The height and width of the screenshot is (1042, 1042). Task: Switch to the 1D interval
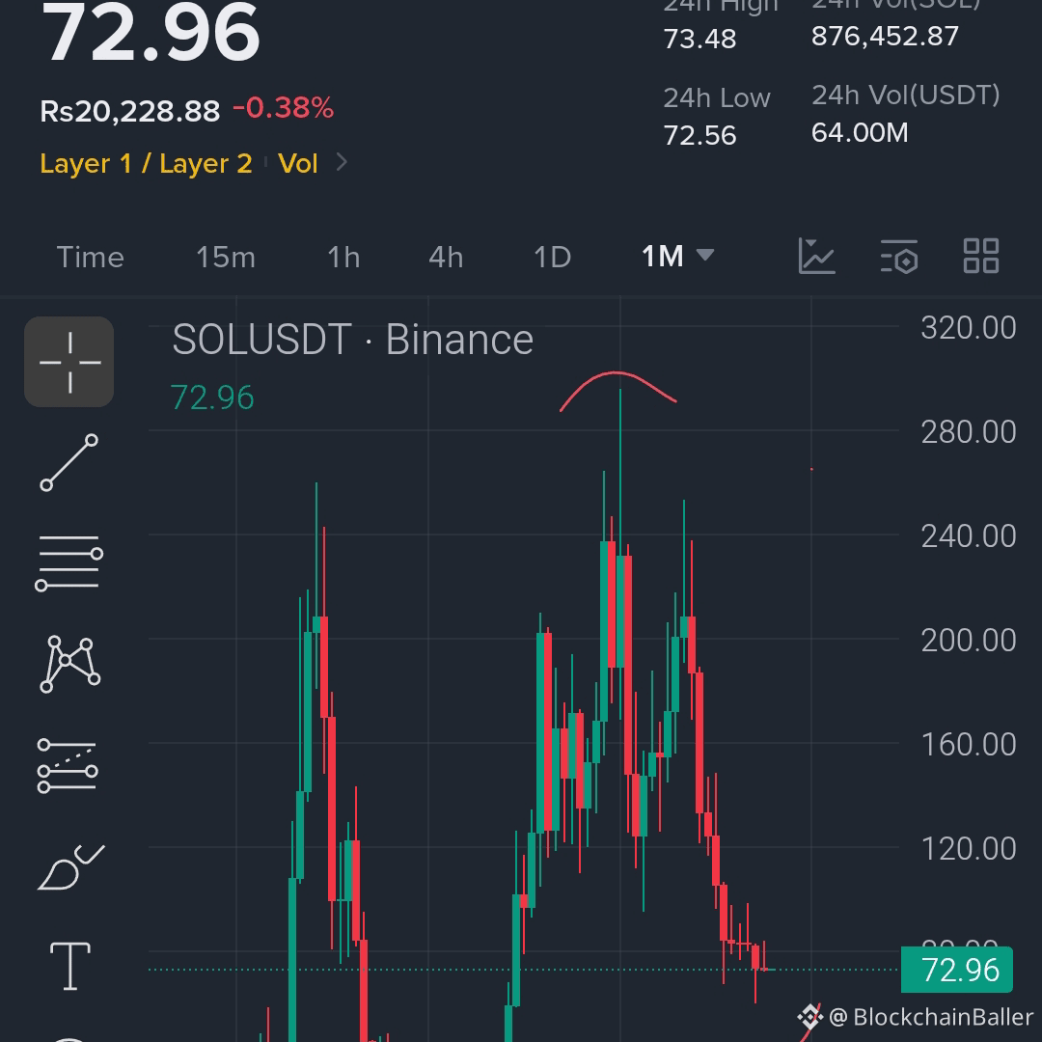(x=553, y=258)
